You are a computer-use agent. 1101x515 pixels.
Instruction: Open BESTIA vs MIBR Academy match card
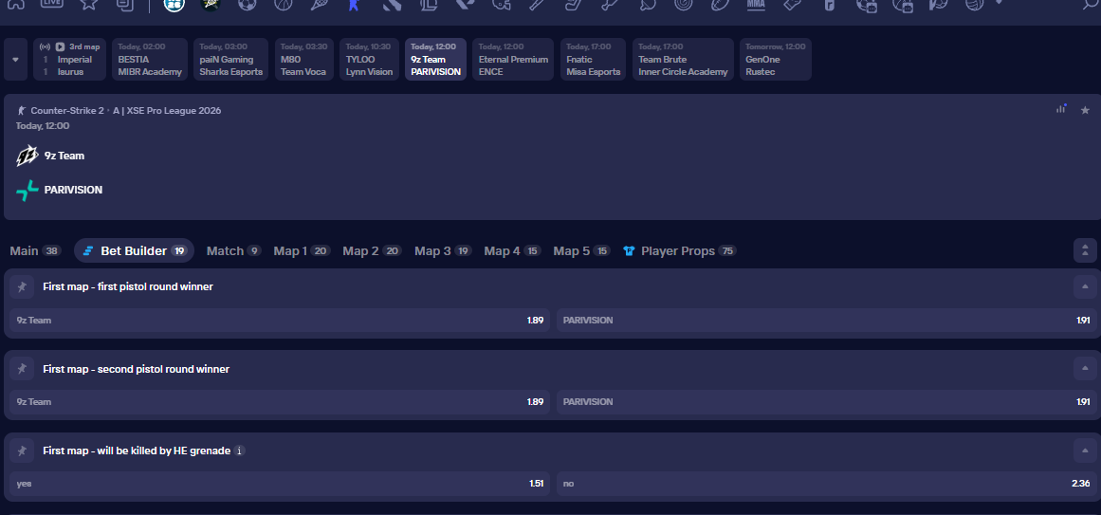pos(150,59)
